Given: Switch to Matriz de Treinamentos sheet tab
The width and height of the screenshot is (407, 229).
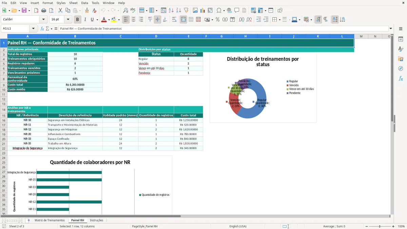Looking at the screenshot, I should pyautogui.click(x=50, y=220).
